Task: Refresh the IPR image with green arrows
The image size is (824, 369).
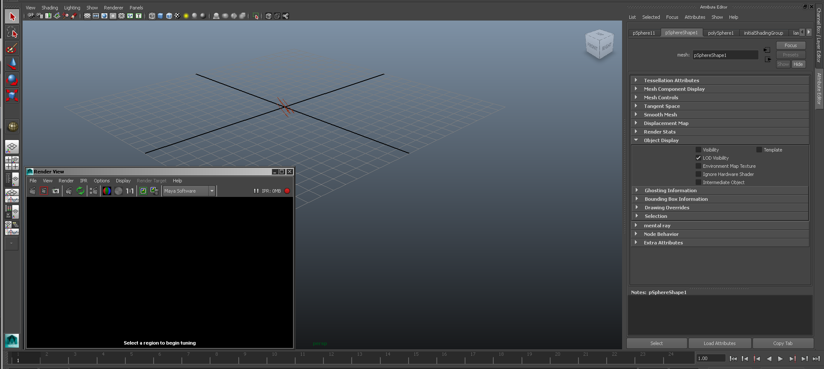Action: click(x=80, y=191)
